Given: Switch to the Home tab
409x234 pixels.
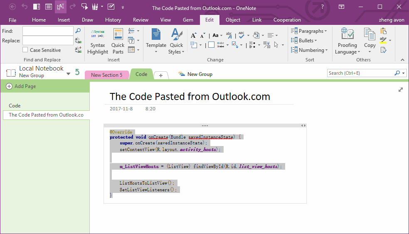Looking at the screenshot, I should (x=39, y=20).
